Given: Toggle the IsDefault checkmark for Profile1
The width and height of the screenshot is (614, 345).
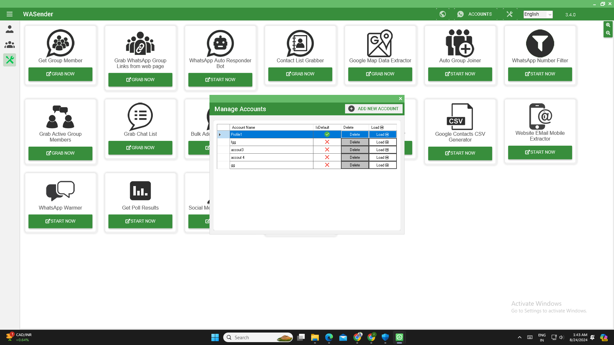Looking at the screenshot, I should pyautogui.click(x=327, y=134).
